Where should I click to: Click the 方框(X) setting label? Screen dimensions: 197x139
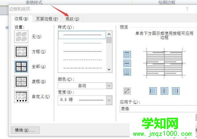[38, 52]
